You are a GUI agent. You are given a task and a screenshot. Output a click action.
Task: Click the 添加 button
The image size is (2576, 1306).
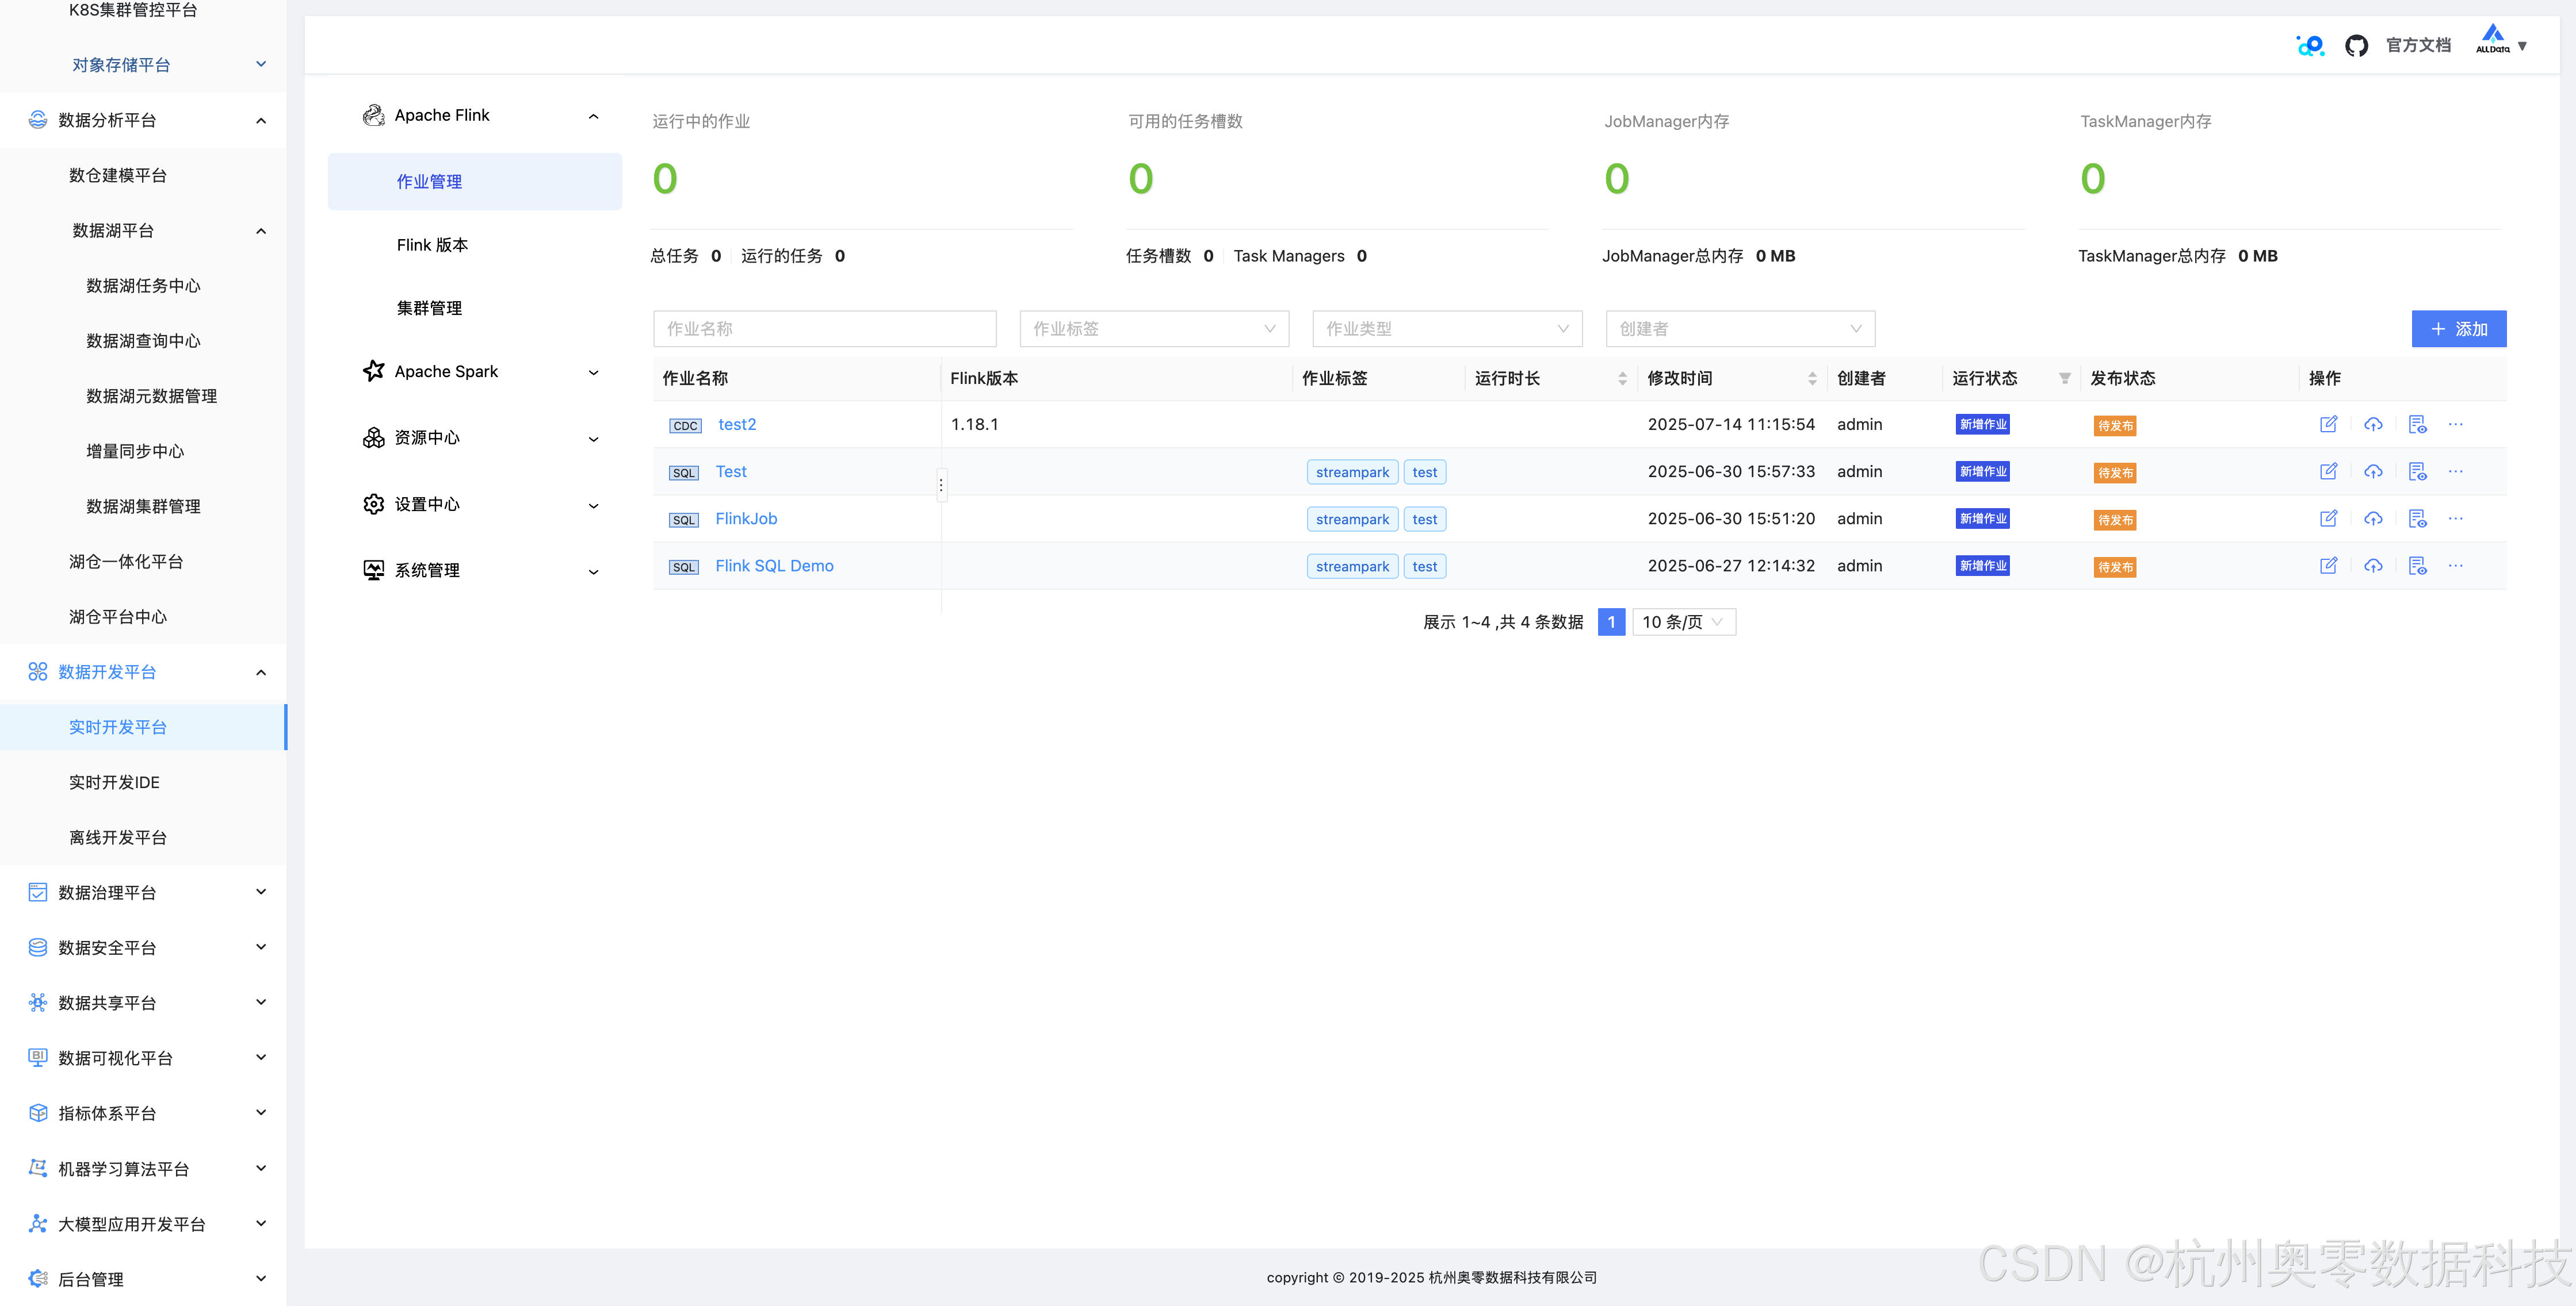[2458, 329]
